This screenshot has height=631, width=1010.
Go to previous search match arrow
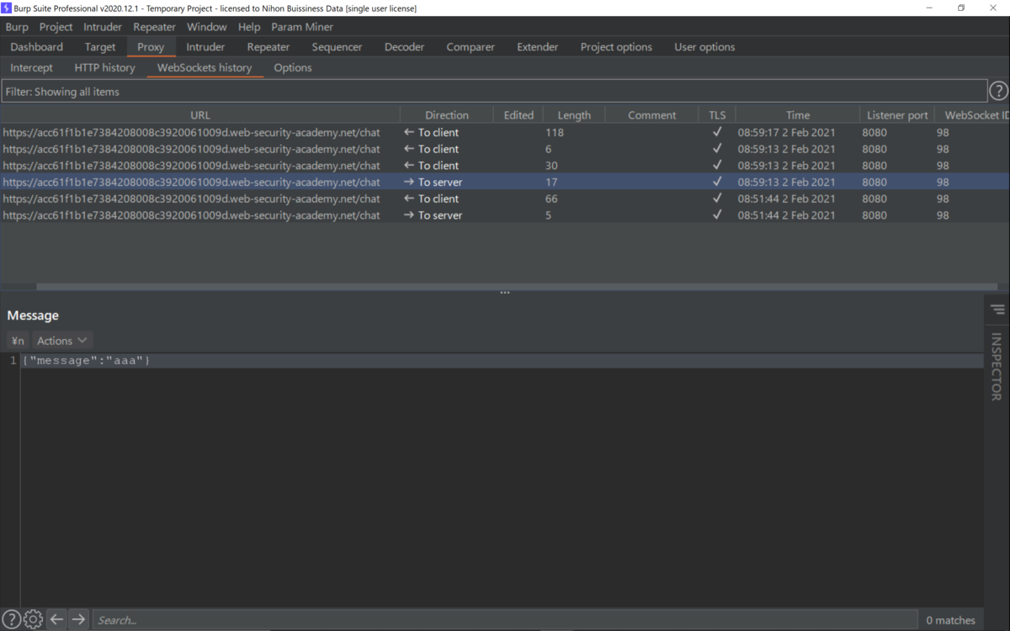coord(56,619)
